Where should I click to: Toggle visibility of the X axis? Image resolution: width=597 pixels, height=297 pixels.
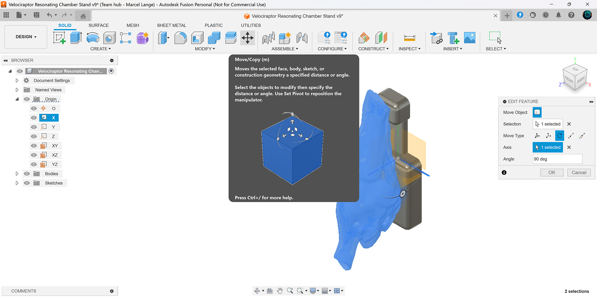pos(34,118)
